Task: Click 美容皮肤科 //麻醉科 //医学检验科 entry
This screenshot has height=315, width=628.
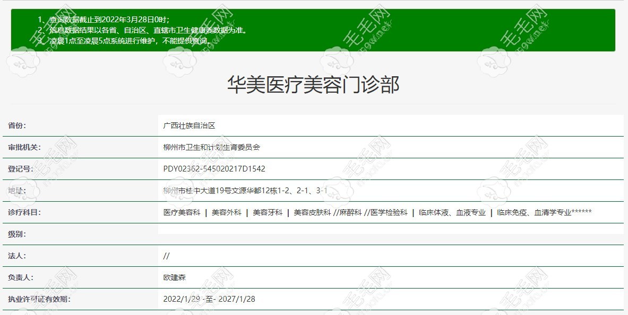Action: [x=350, y=212]
